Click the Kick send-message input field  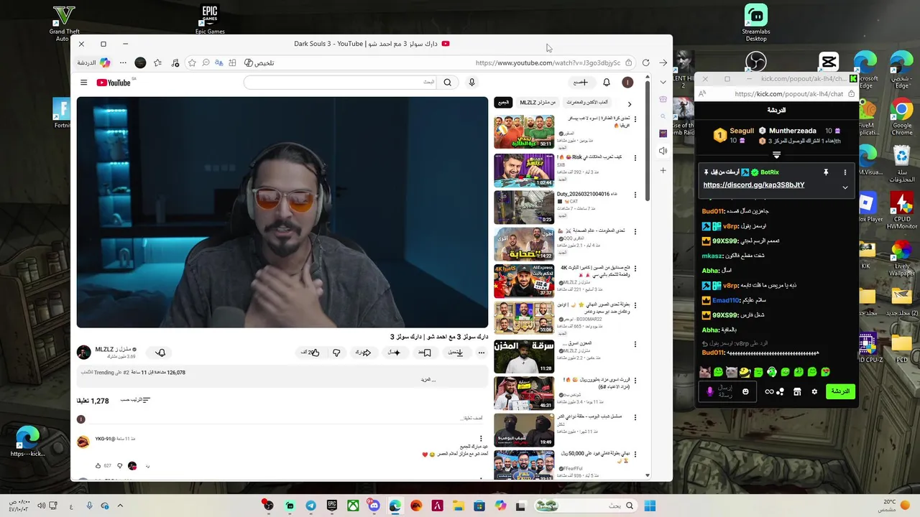click(x=728, y=391)
